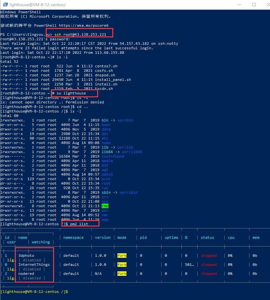Click the fork mode of 3dphoto row
270x300 pixels.
[x=122, y=256]
